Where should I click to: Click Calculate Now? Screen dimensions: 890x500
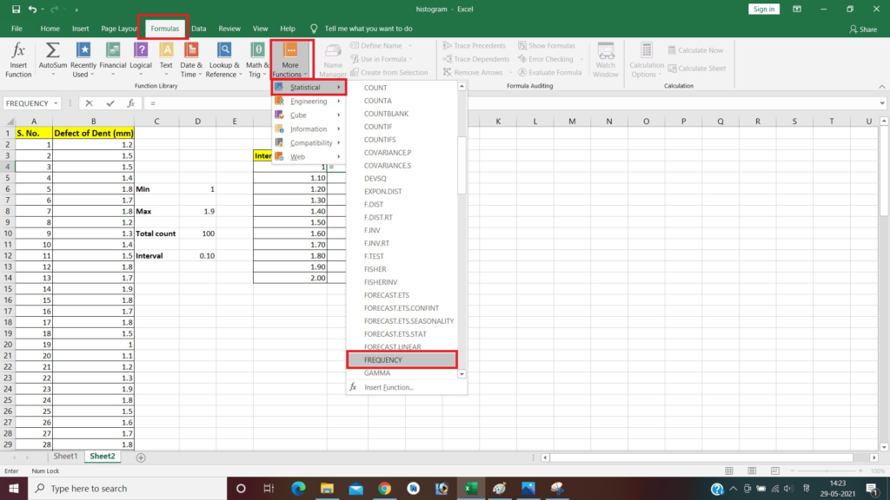[695, 49]
